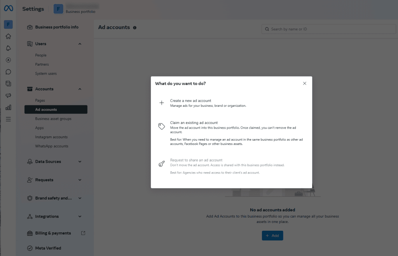Click the business portfolio F avatar

click(58, 8)
